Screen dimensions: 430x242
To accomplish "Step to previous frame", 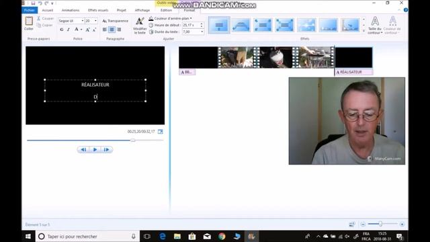I will pyautogui.click(x=83, y=149).
